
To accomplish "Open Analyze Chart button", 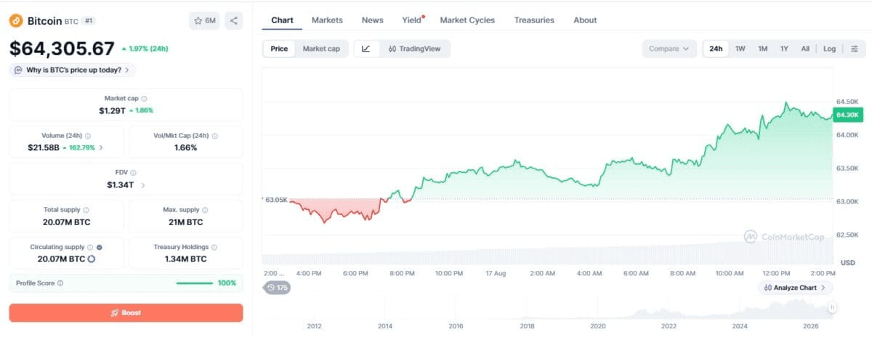I will click(x=796, y=288).
